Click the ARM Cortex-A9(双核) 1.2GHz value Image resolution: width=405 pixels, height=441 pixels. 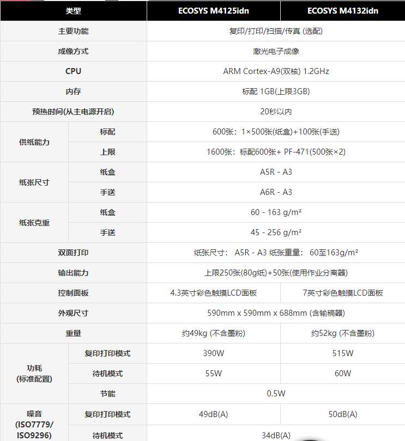pyautogui.click(x=276, y=71)
